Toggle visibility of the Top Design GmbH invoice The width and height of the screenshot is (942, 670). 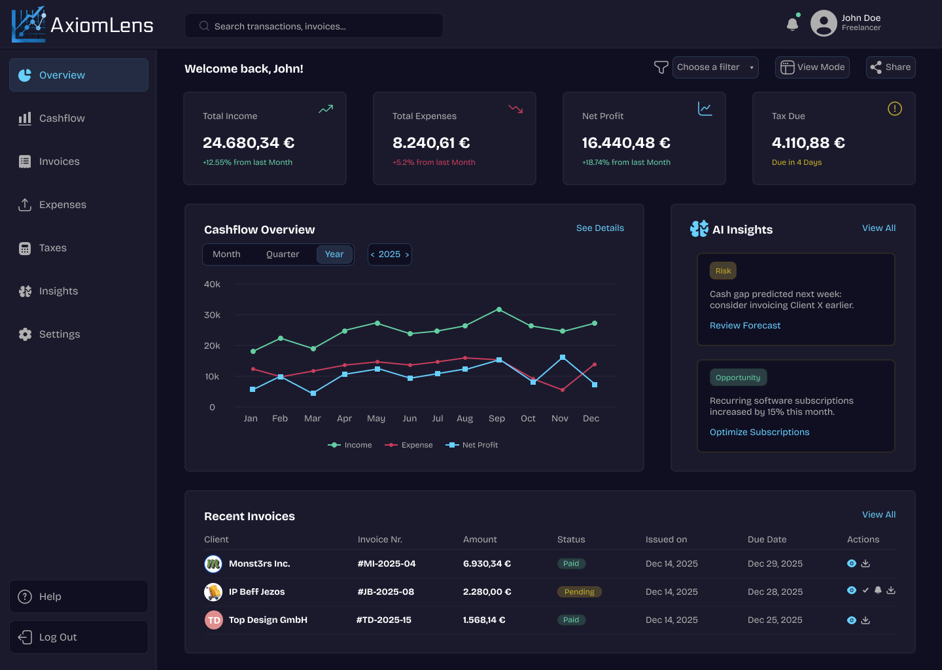[x=851, y=620]
